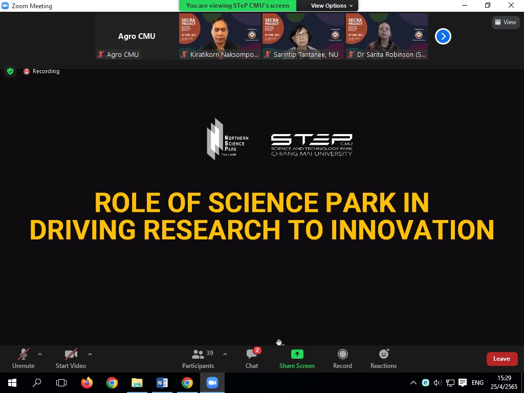
Task: Open the Chat panel
Action: 252,359
